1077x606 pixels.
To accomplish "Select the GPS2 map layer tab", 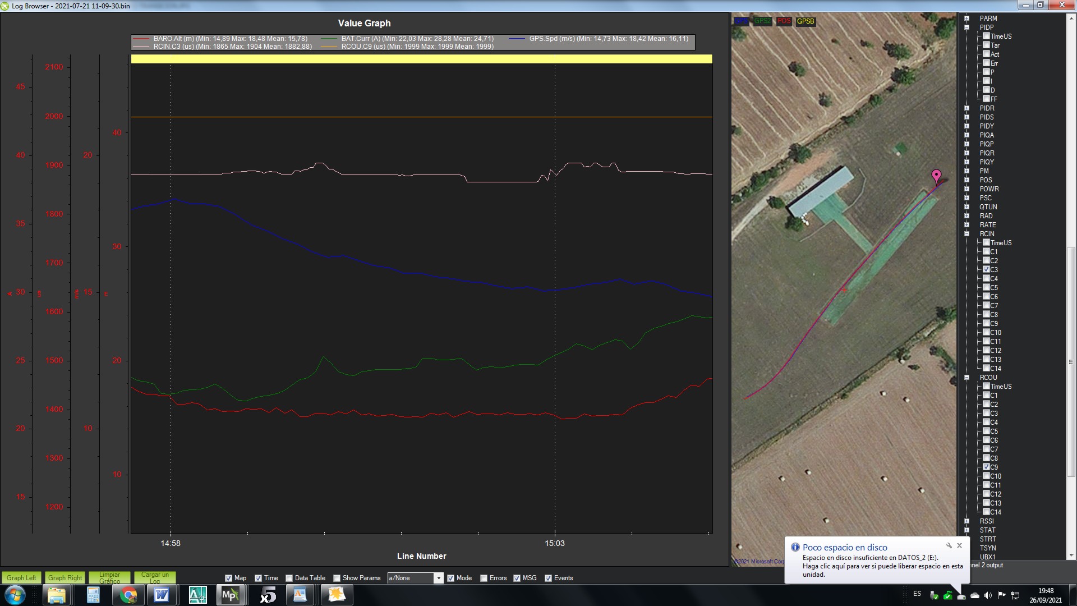I will [x=762, y=21].
